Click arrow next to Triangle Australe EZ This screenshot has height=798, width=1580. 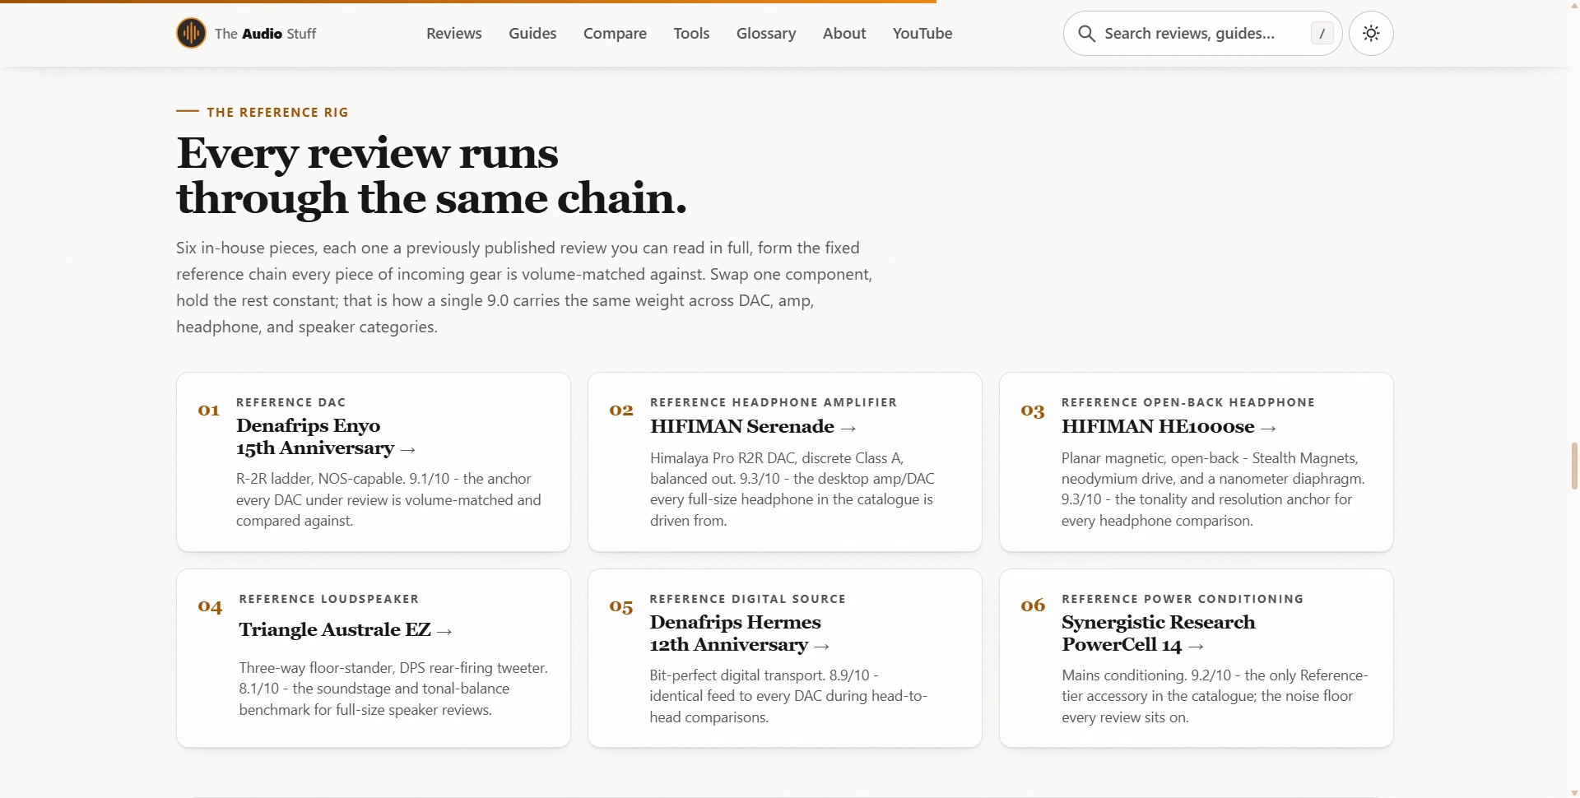tap(444, 631)
